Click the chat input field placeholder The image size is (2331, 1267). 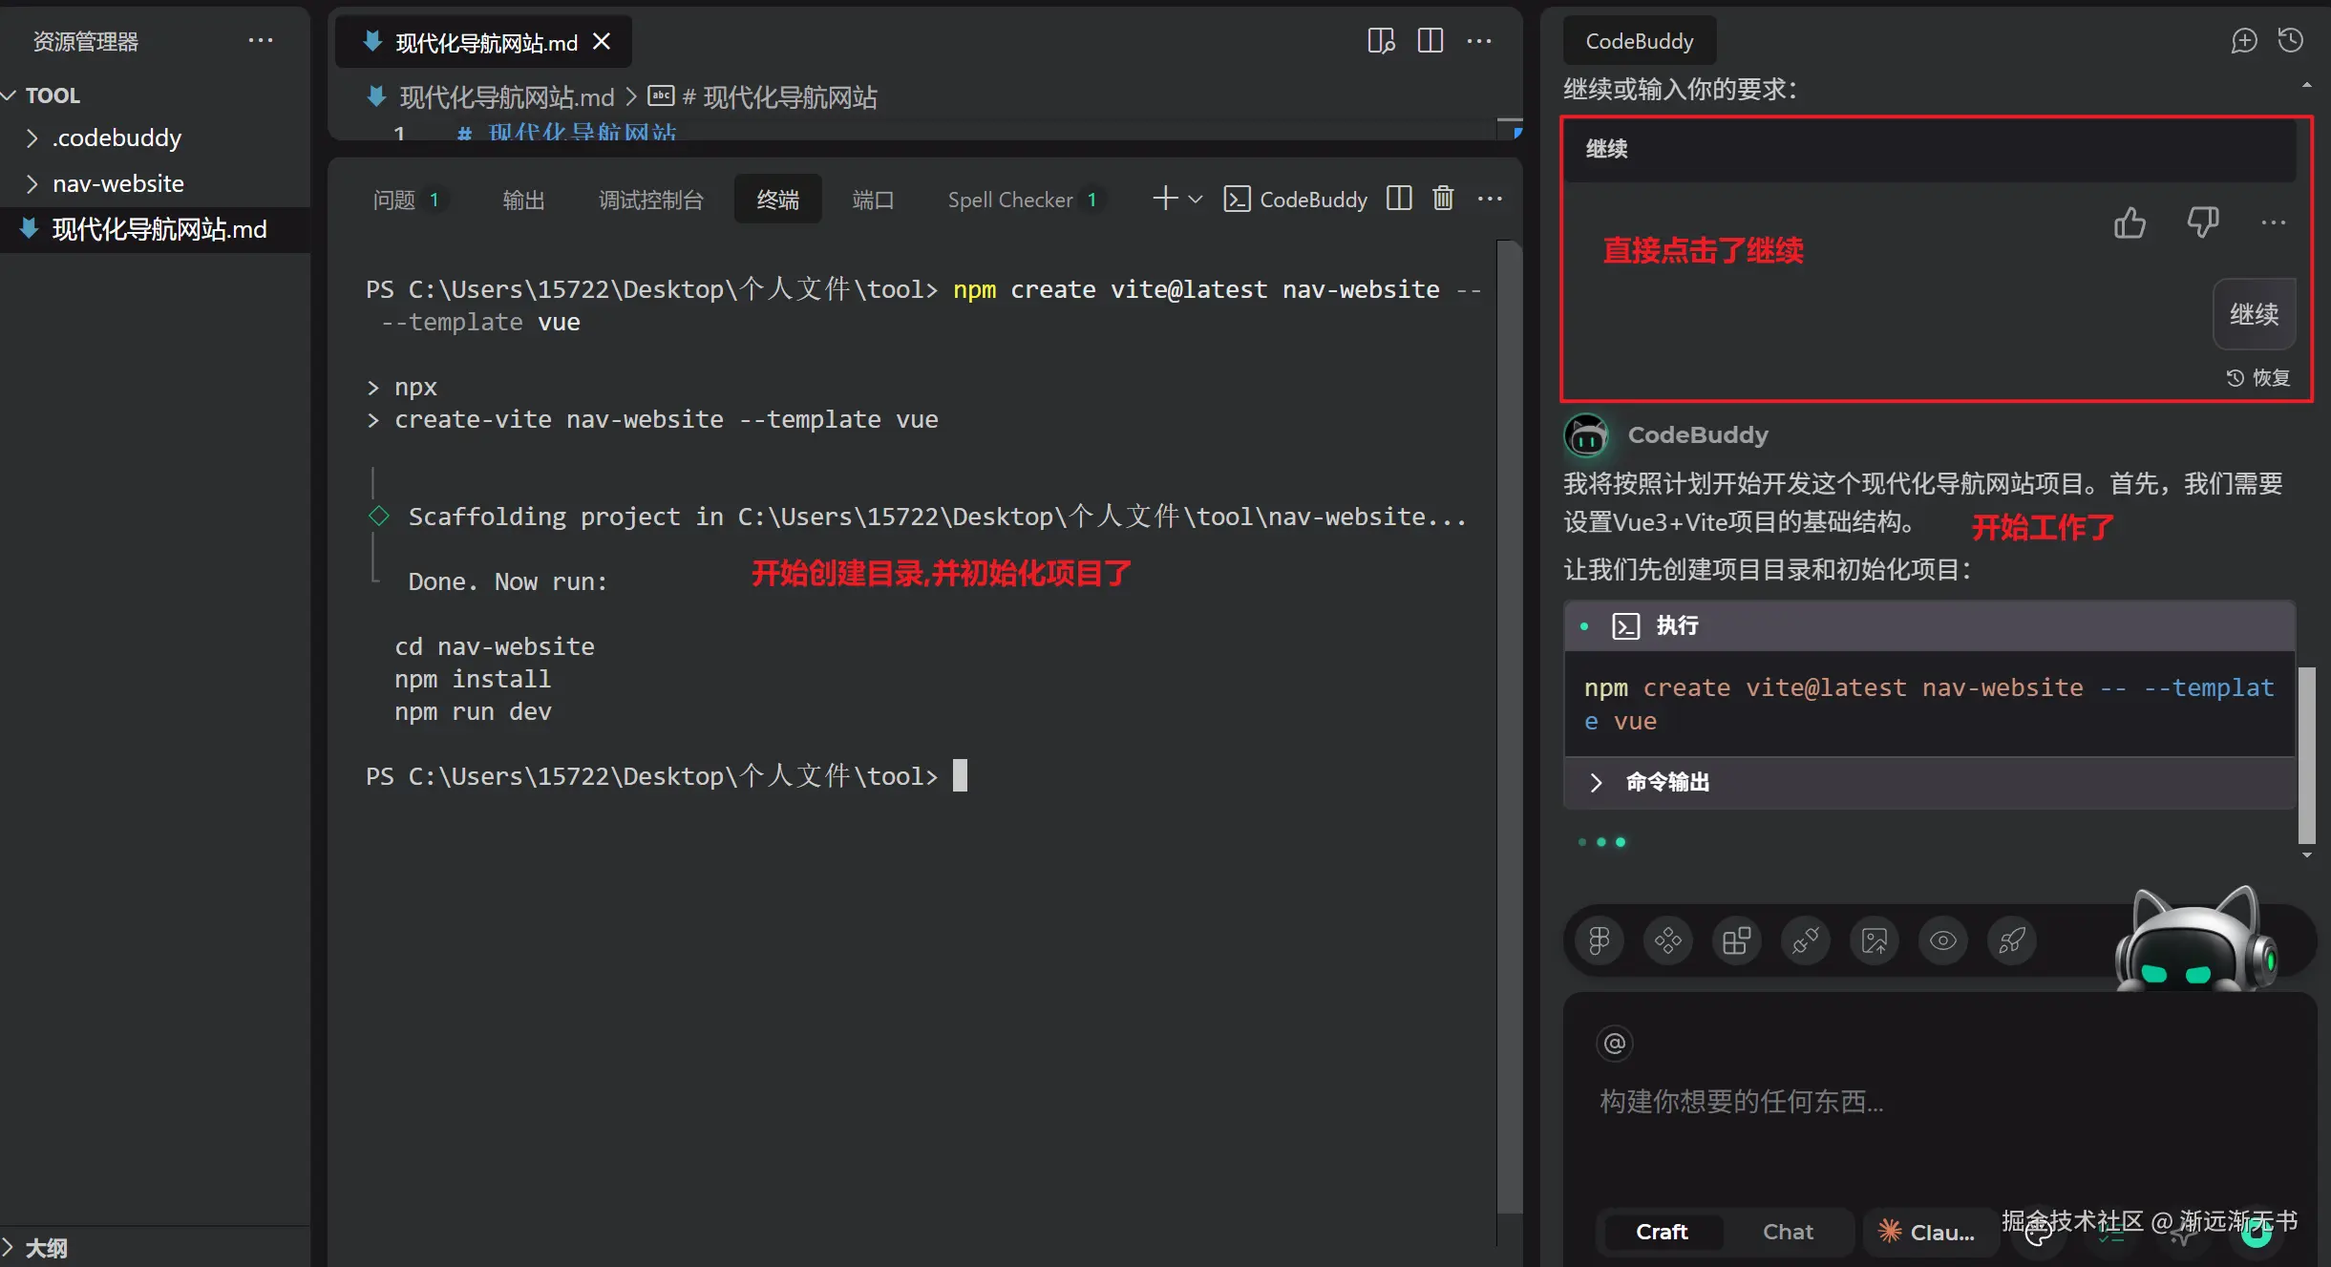pyautogui.click(x=1741, y=1102)
